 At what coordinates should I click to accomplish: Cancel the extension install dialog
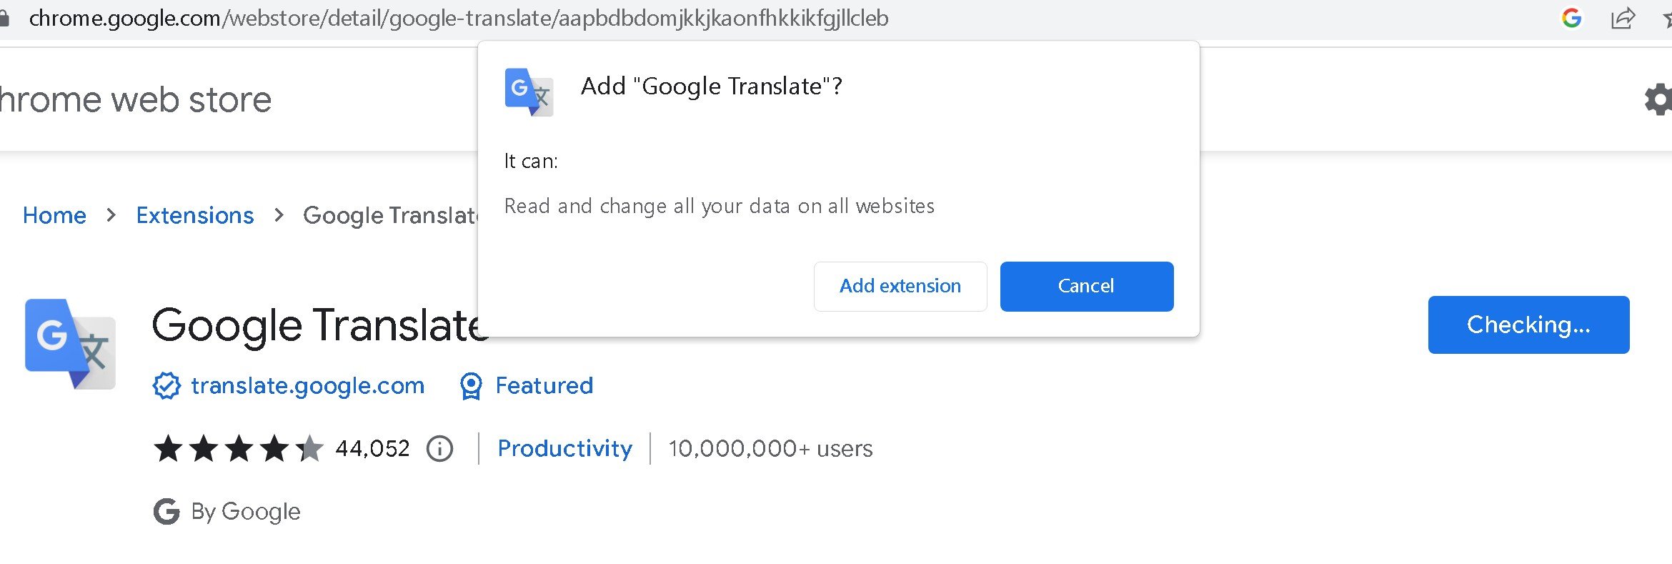pos(1087,286)
